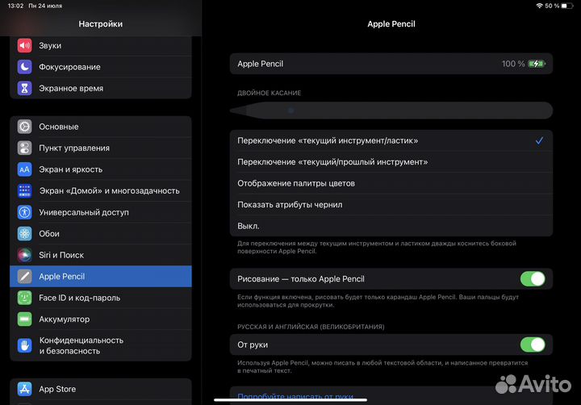
Task: Open Siri and Search icon
Action: (x=25, y=255)
